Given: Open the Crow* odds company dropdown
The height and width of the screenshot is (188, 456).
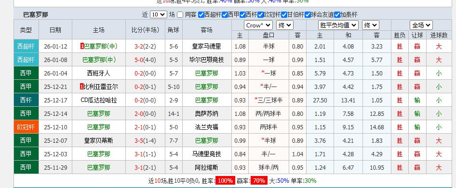Looking at the screenshot, I should [x=258, y=25].
